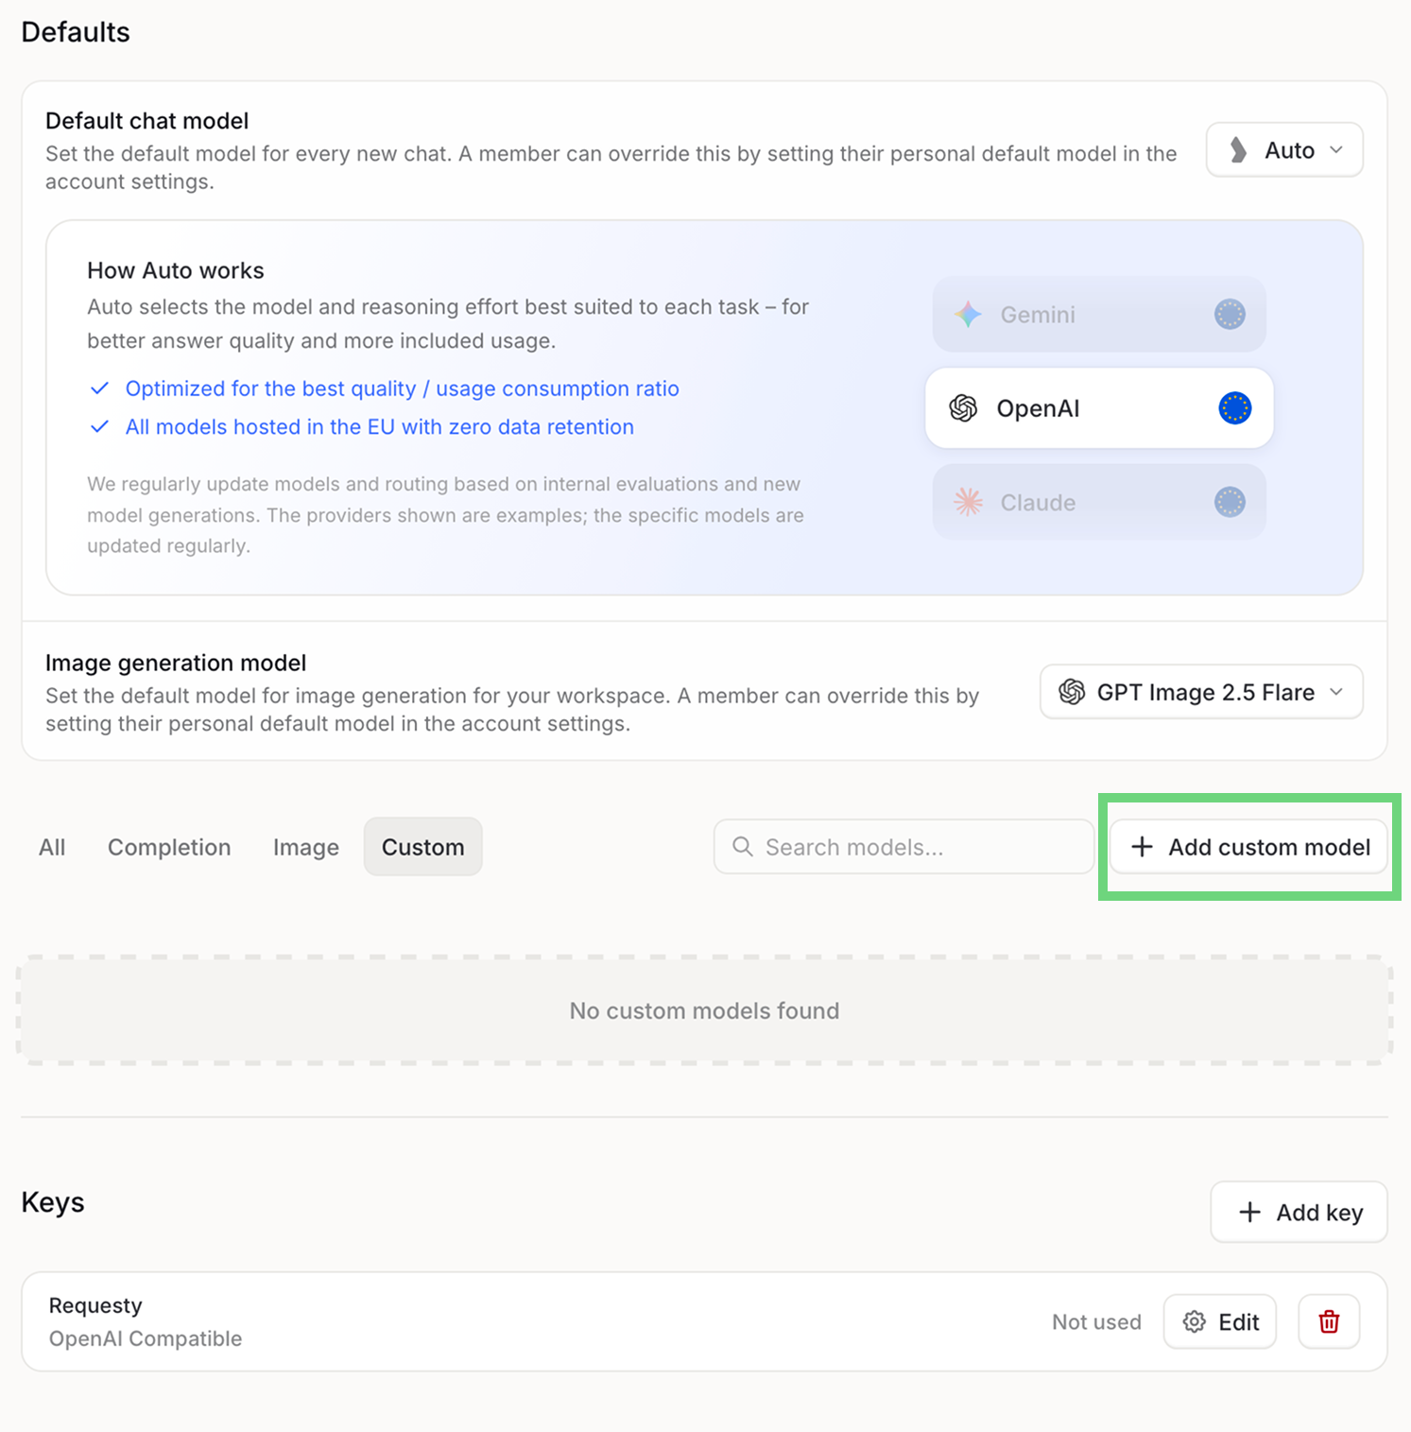Click the OpenAI logo in provider card
1411x1432 pixels.
click(x=963, y=408)
